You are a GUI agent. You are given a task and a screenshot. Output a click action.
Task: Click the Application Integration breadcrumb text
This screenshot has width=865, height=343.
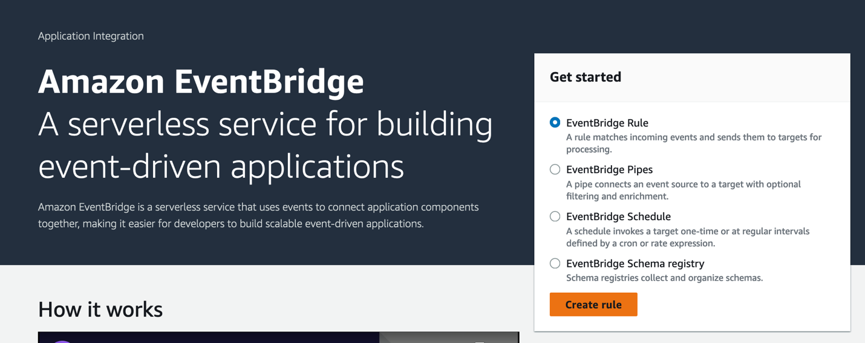(91, 36)
